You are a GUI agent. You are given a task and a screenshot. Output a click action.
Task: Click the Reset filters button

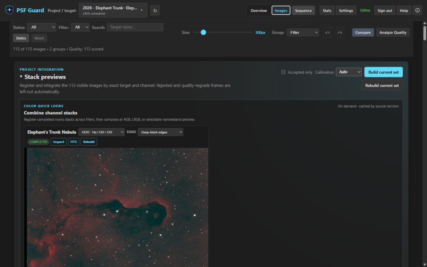(39, 38)
